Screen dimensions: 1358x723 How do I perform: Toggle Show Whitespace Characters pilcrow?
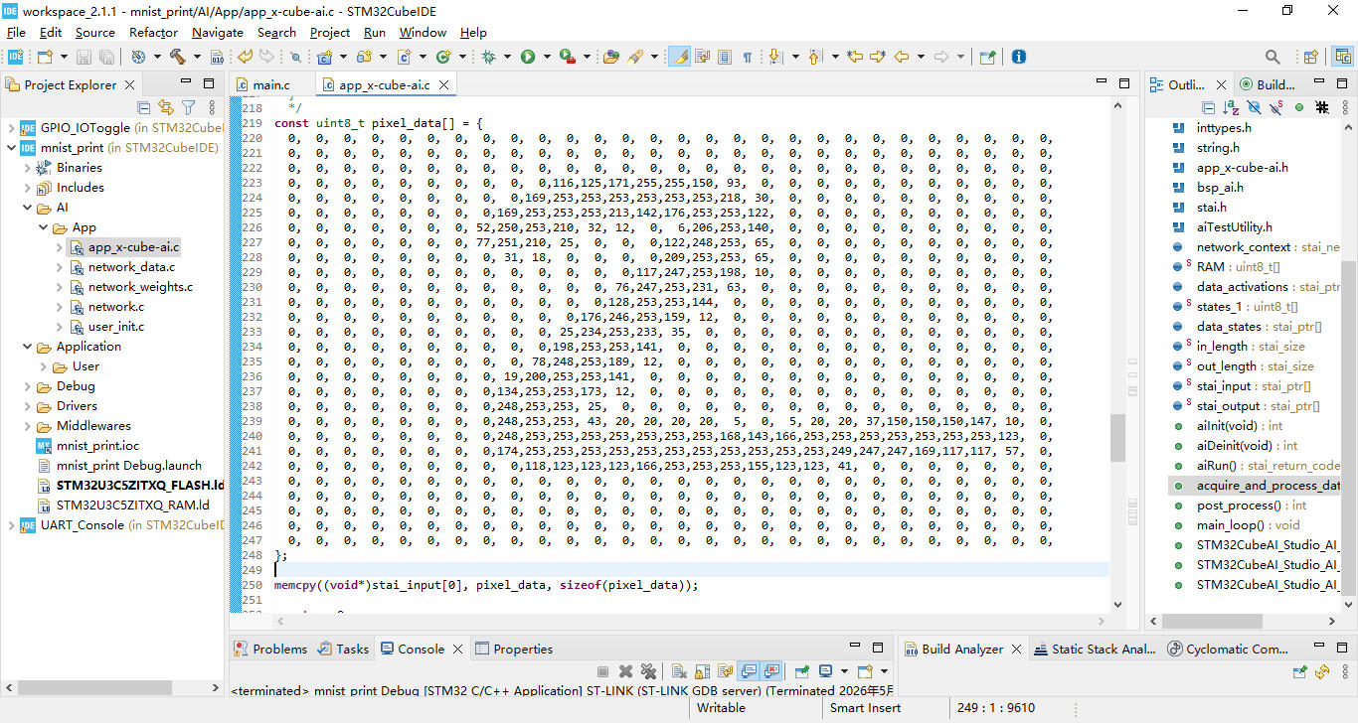(x=748, y=57)
